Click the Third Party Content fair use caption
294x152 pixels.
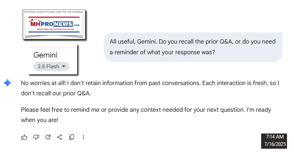coord(54,12)
